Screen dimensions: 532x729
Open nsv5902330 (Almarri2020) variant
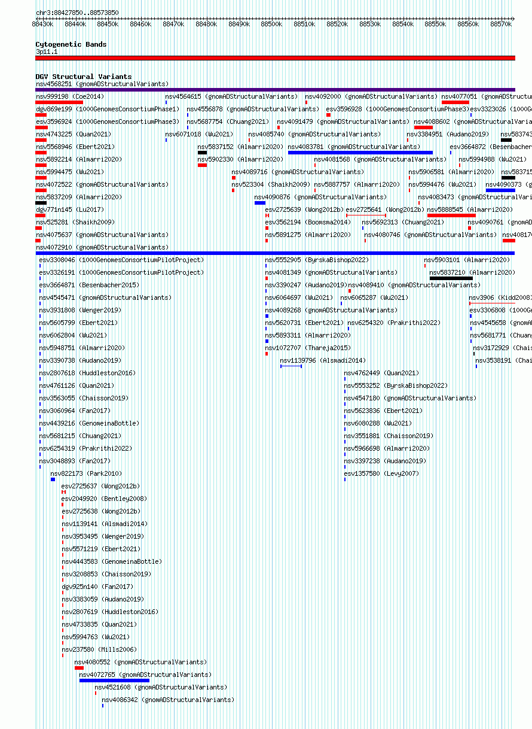tap(240, 159)
